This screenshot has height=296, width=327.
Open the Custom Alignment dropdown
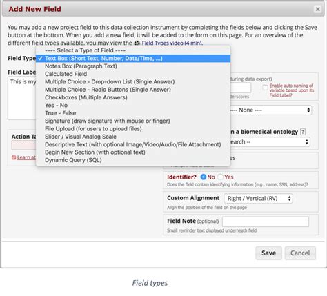(x=258, y=199)
